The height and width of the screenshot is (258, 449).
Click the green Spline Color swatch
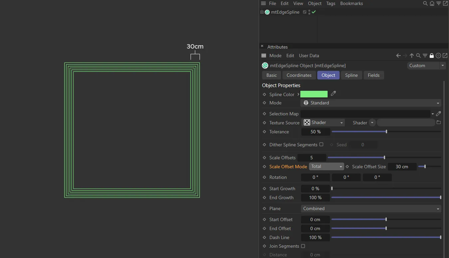(x=314, y=94)
